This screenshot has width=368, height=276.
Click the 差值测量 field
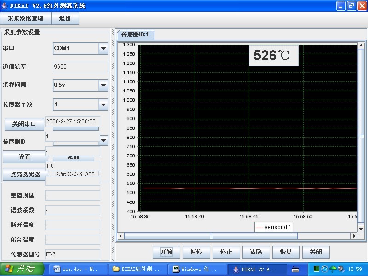(x=73, y=195)
